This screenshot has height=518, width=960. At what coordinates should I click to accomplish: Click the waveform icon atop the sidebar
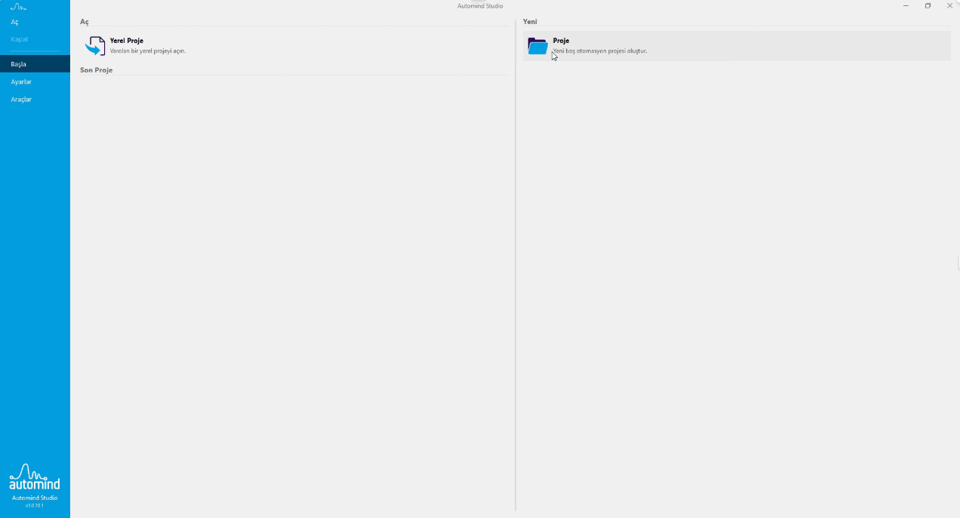point(18,7)
